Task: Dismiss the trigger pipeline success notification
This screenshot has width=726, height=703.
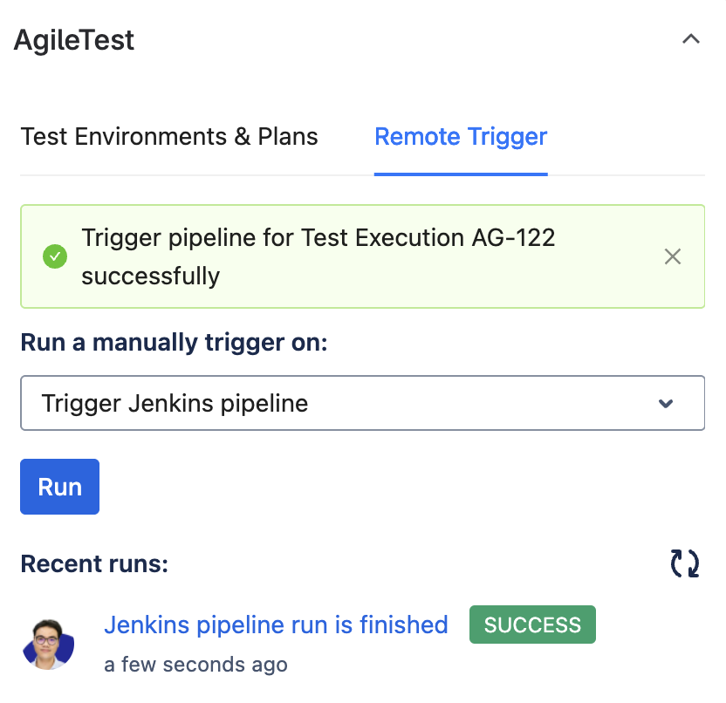Action: coord(672,256)
